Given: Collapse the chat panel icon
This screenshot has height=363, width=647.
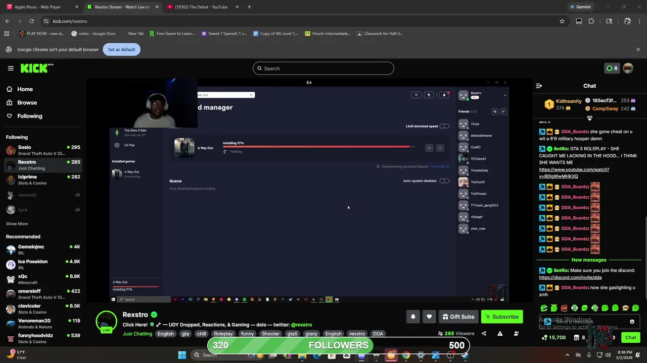Looking at the screenshot, I should click(539, 86).
